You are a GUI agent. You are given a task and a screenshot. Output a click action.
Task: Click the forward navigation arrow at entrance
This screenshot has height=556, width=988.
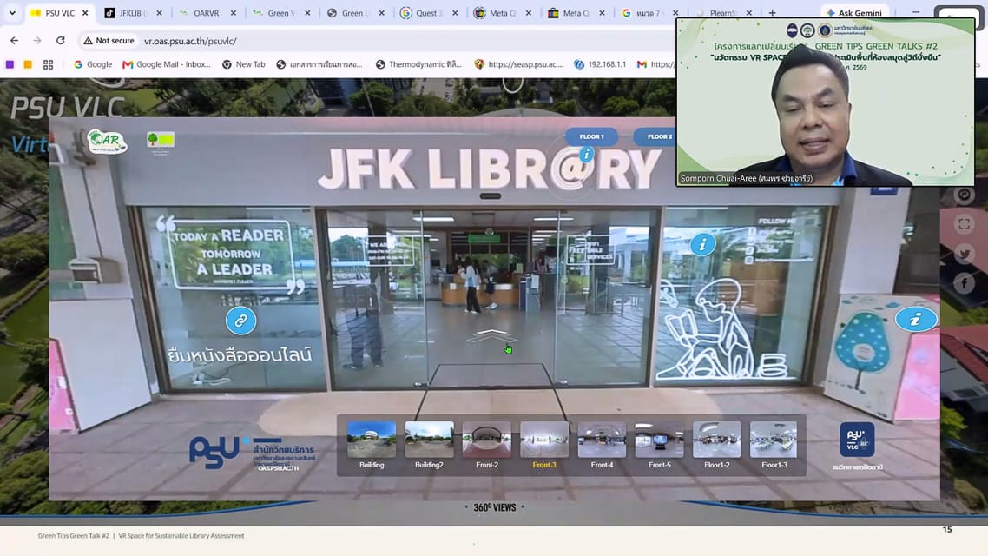491,335
